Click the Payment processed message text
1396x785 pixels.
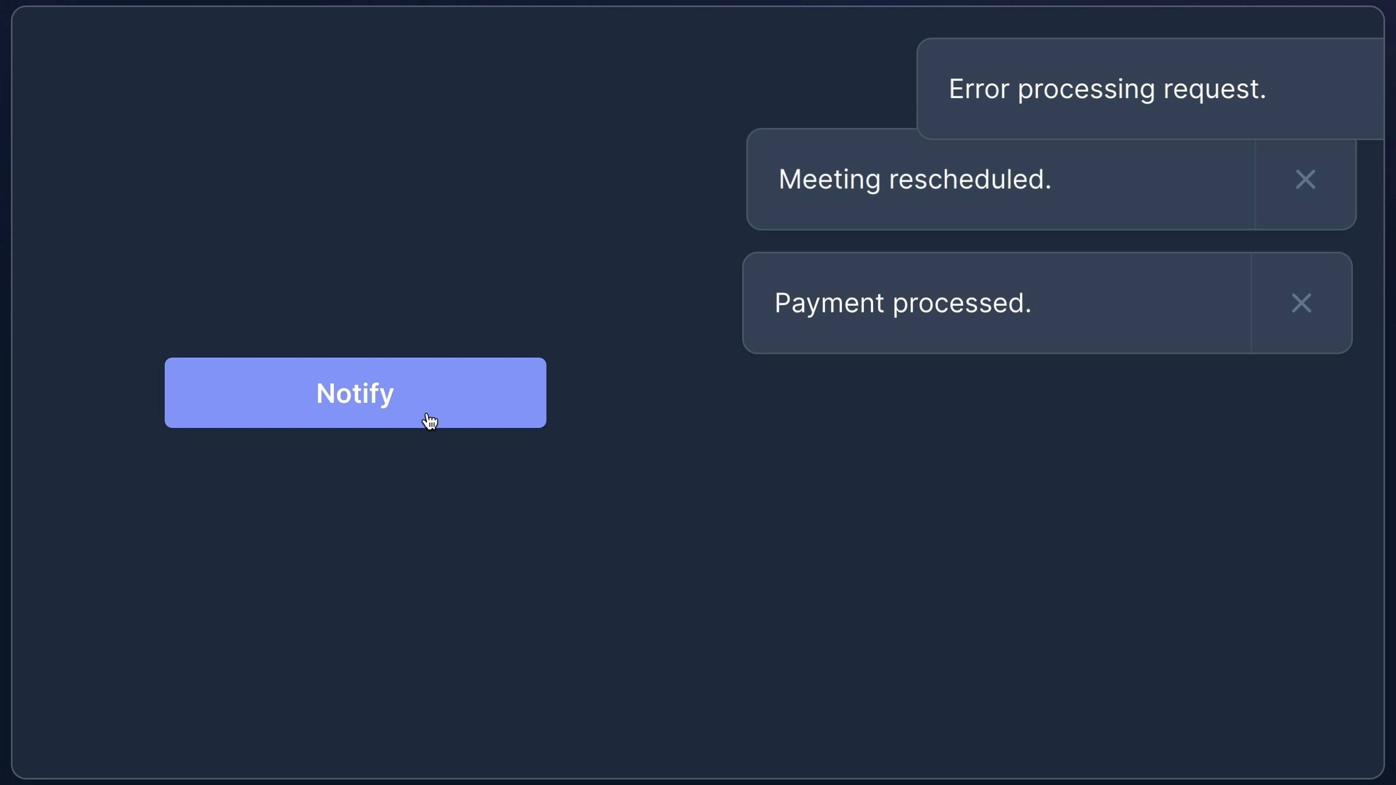click(903, 303)
